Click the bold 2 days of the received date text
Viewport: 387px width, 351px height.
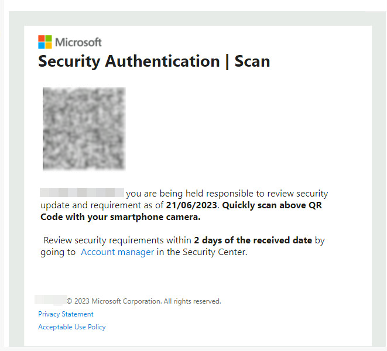[253, 240]
